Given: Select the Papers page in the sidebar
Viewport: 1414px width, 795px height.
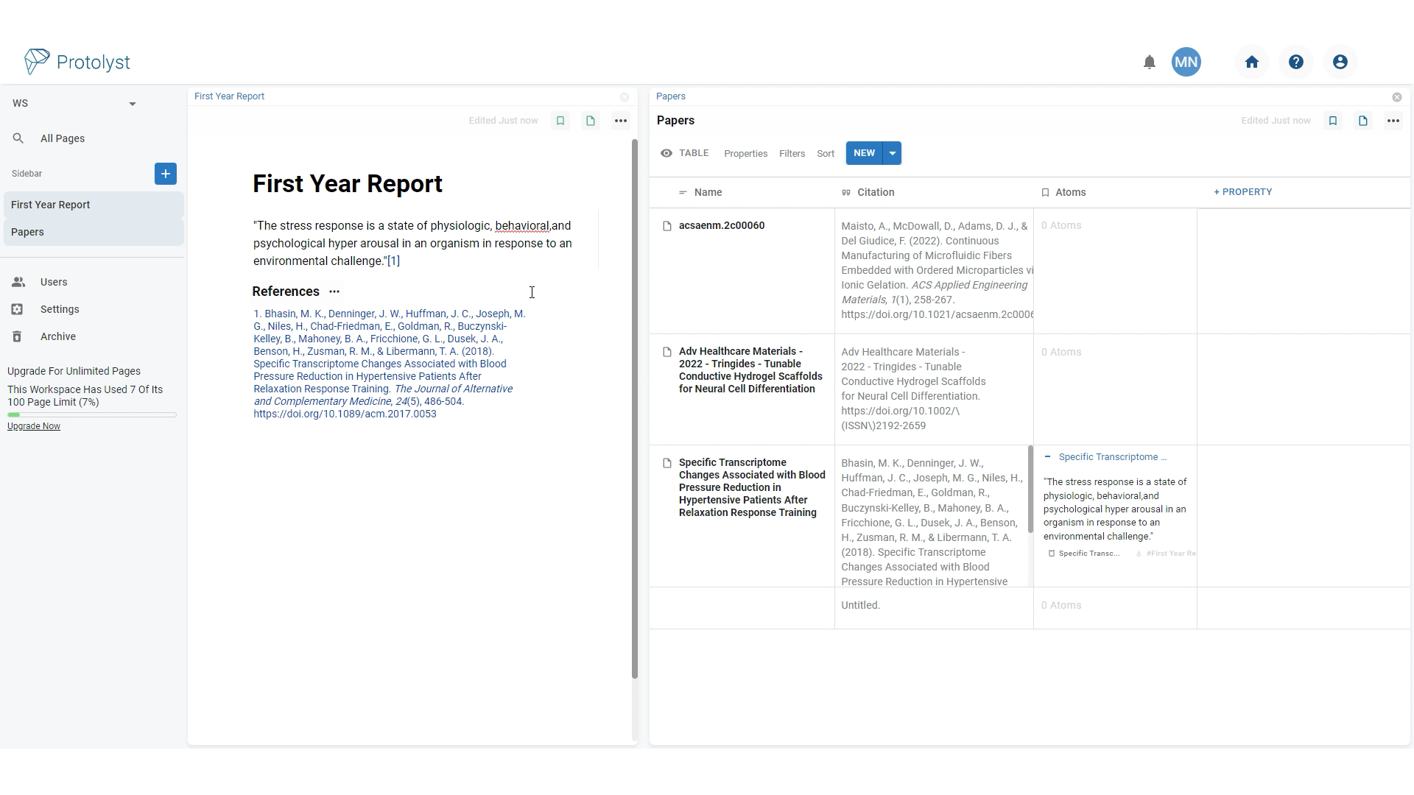Looking at the screenshot, I should coord(28,231).
